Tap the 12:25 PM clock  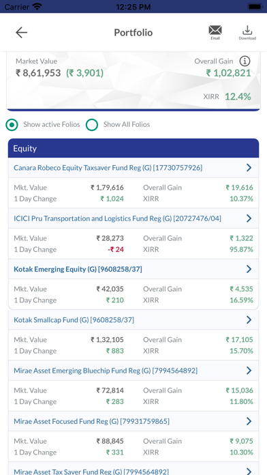coord(133,6)
